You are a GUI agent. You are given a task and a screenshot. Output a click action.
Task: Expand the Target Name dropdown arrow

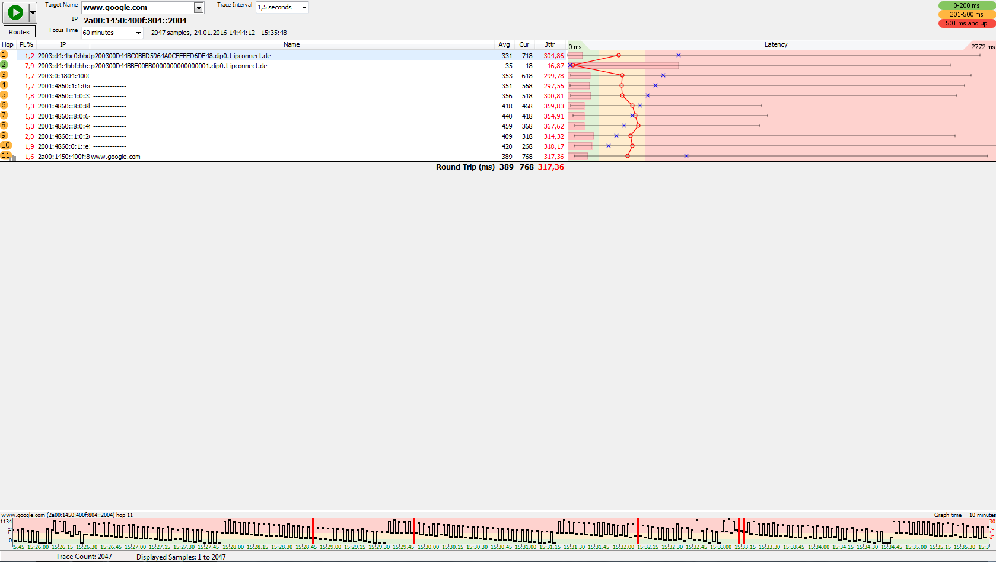coord(199,8)
